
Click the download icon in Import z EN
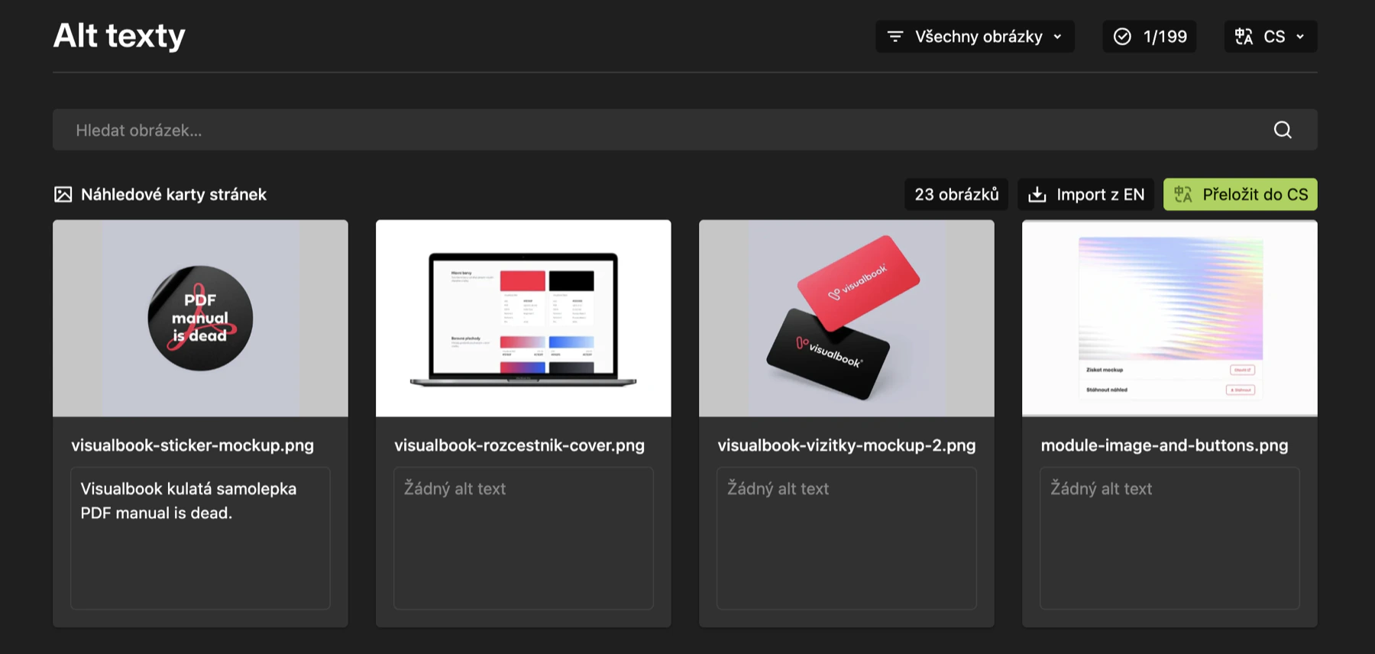tap(1037, 195)
